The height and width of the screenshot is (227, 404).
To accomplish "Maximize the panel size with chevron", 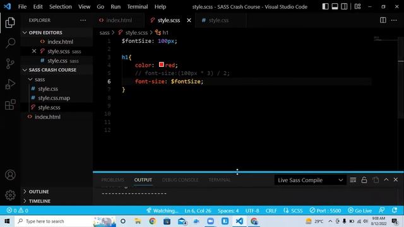I will [x=386, y=180].
